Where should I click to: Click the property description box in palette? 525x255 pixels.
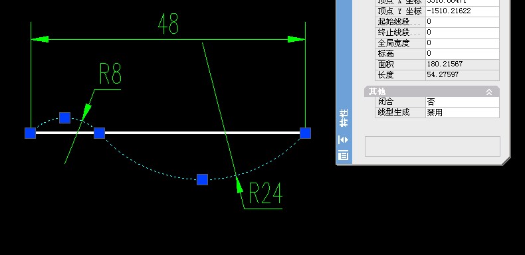tap(432, 146)
